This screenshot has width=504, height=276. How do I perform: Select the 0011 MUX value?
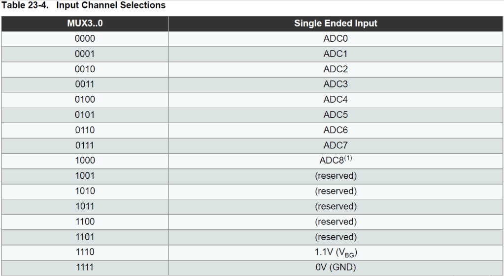[85, 84]
